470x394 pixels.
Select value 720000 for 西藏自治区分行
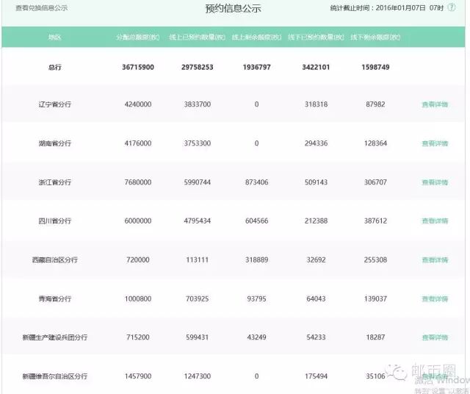pyautogui.click(x=138, y=260)
